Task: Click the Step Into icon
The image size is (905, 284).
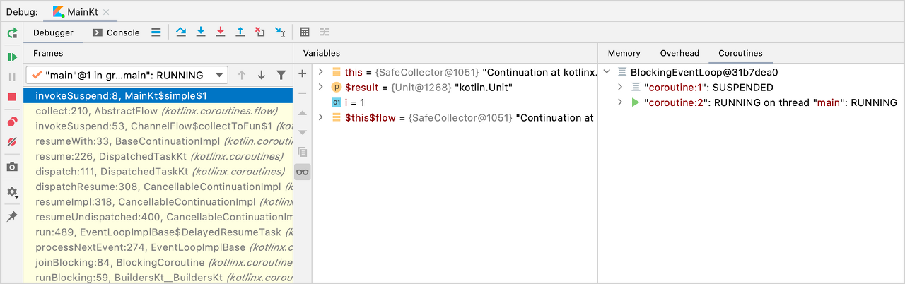Action: pos(201,32)
